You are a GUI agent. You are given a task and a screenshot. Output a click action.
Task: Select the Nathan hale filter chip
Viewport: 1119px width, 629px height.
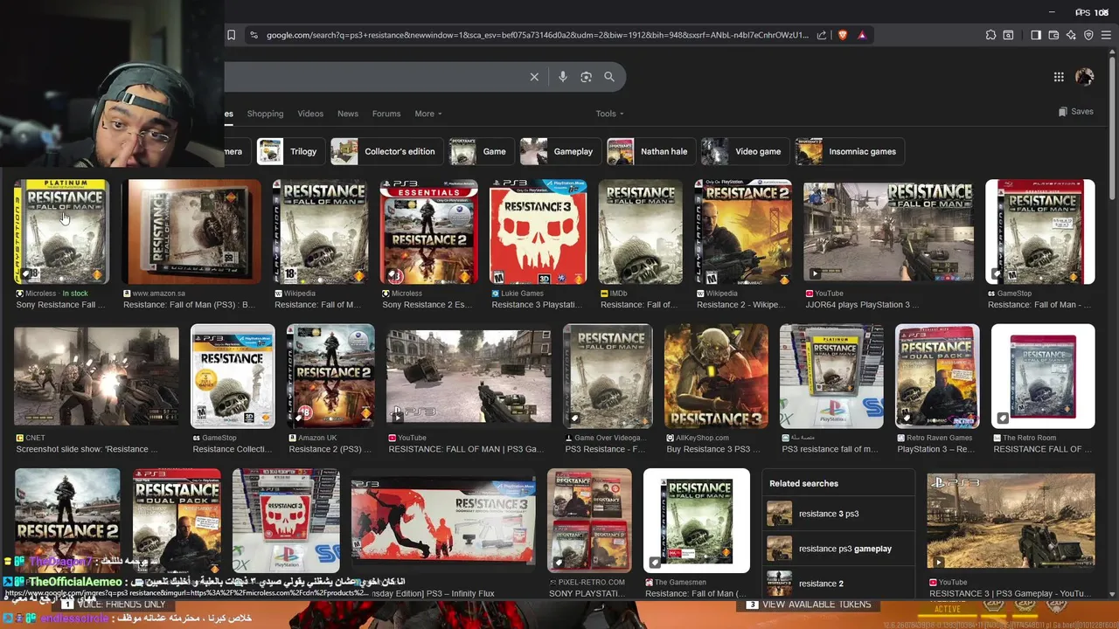tap(650, 151)
